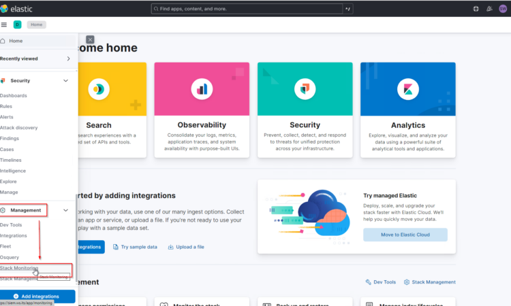
Task: Click the sidebar vertical scrollbar
Action: [76, 237]
